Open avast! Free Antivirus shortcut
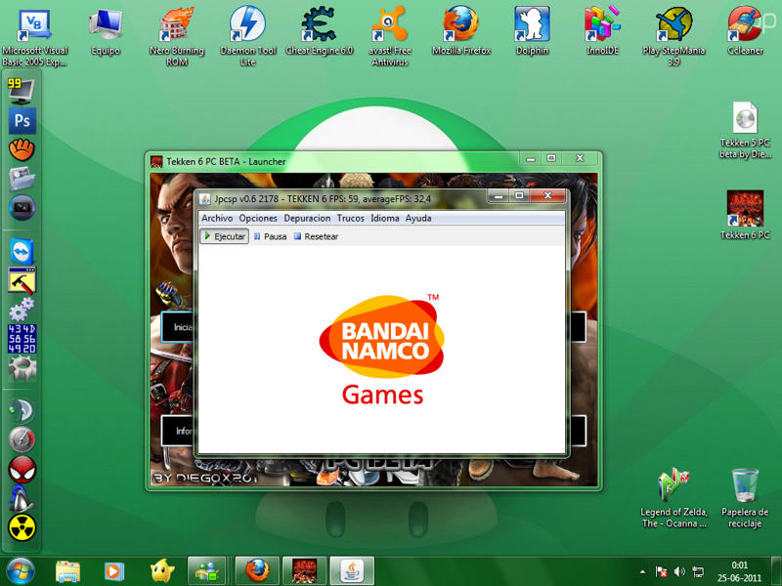The height and width of the screenshot is (586, 782). 390,36
